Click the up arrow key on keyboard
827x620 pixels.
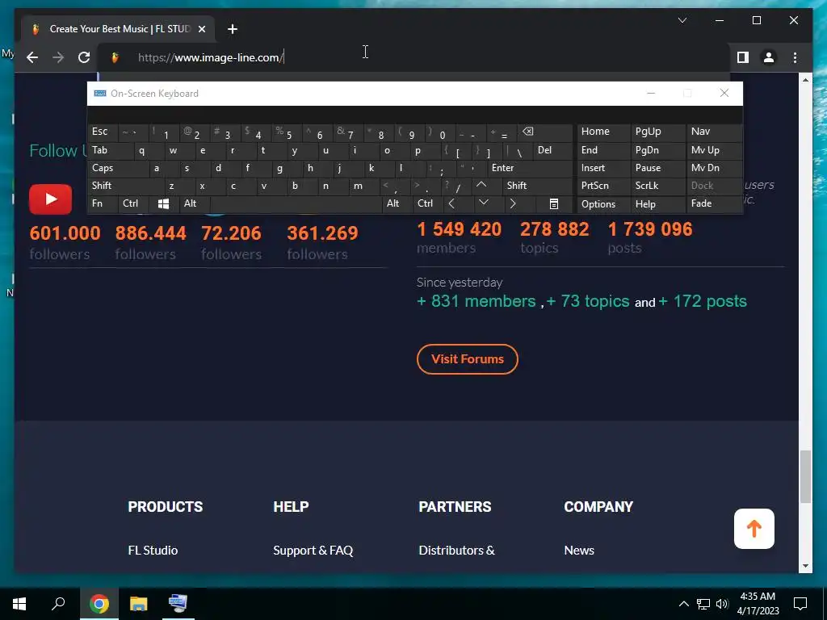(x=481, y=186)
